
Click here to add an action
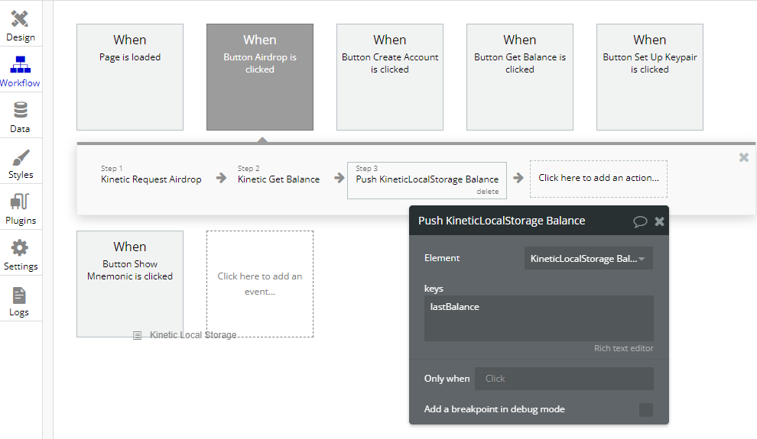pos(598,178)
